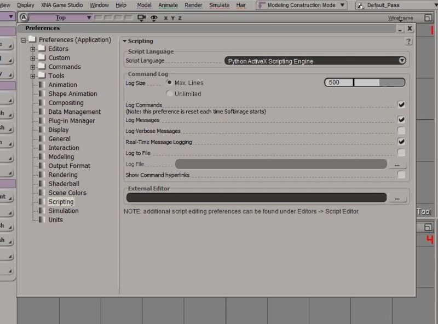
Task: Toggle the Log Messages checkbox
Action: [x=401, y=119]
